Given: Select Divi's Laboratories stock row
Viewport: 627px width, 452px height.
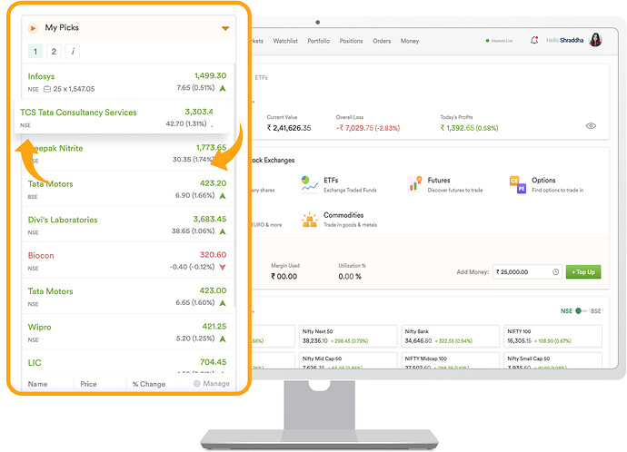Looking at the screenshot, I should click(128, 224).
